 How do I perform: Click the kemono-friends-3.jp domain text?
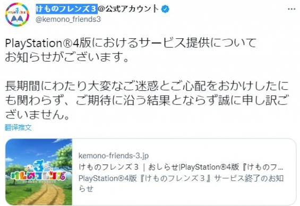pos(114,156)
